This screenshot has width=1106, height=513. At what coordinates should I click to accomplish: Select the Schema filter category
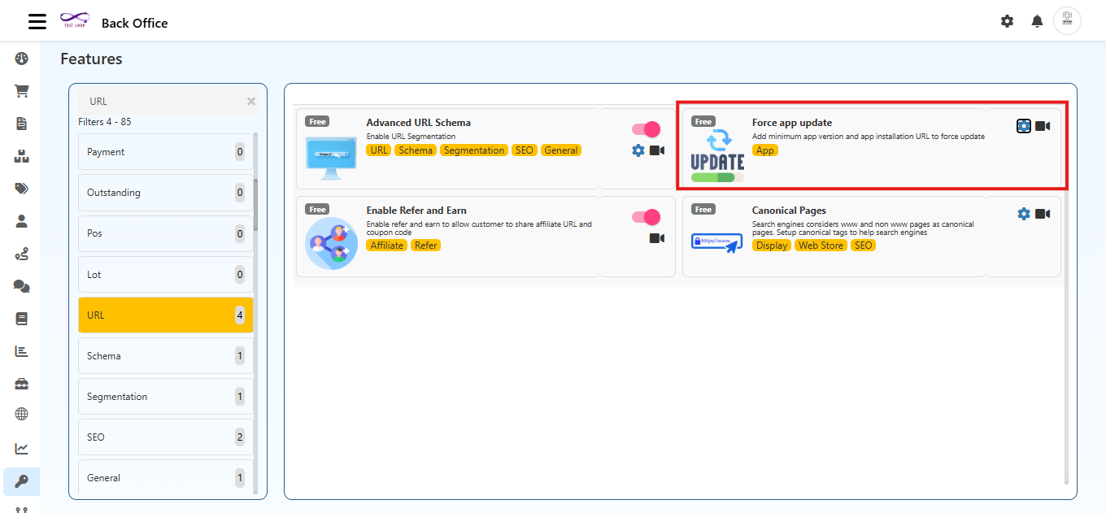click(165, 355)
